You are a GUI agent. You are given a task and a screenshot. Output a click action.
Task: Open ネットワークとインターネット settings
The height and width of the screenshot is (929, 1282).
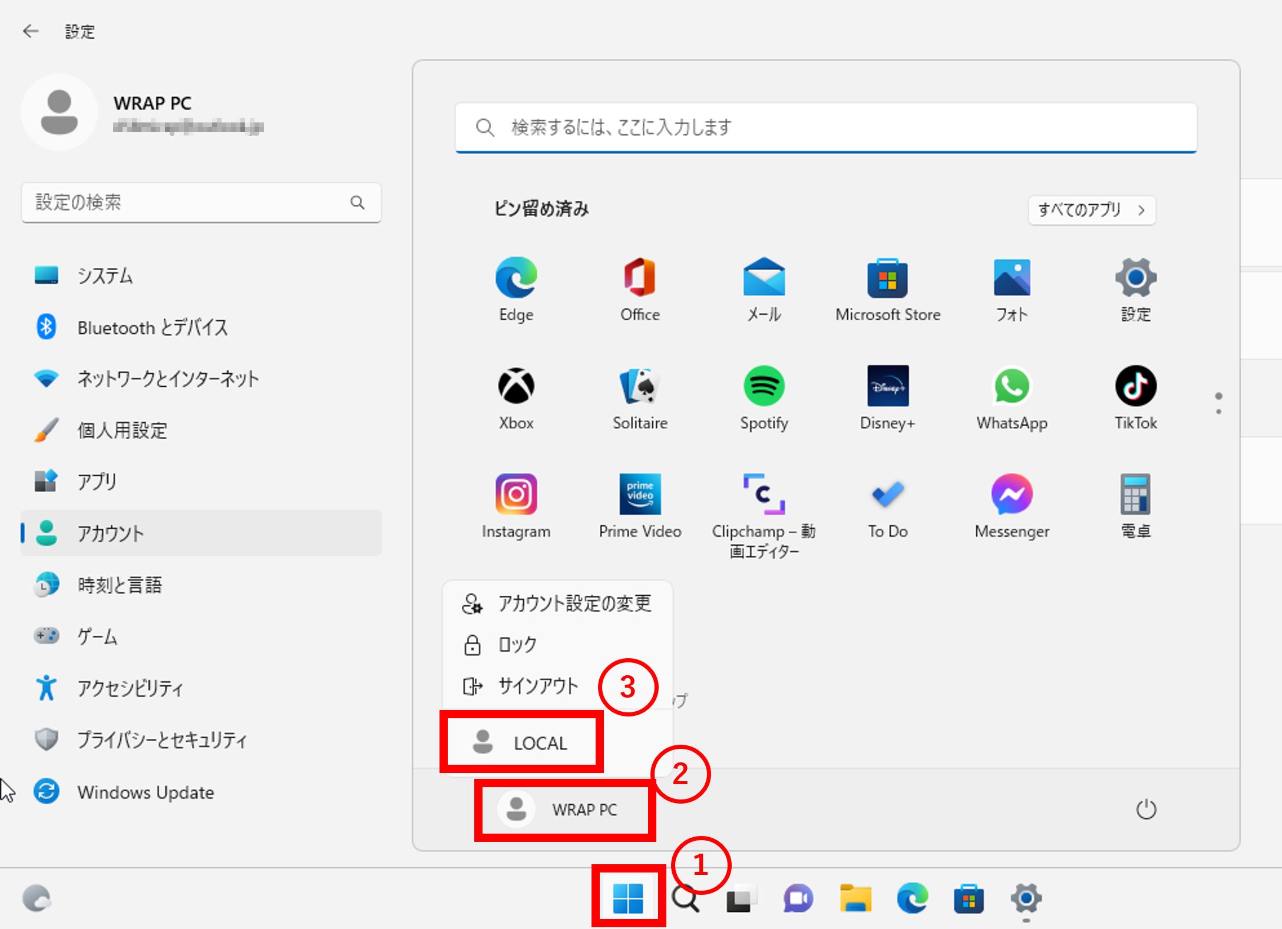[x=201, y=379]
